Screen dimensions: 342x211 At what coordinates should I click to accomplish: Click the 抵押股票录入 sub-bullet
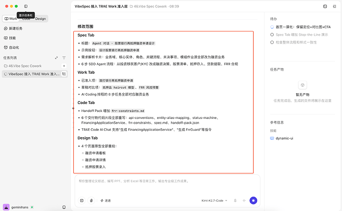(95, 167)
